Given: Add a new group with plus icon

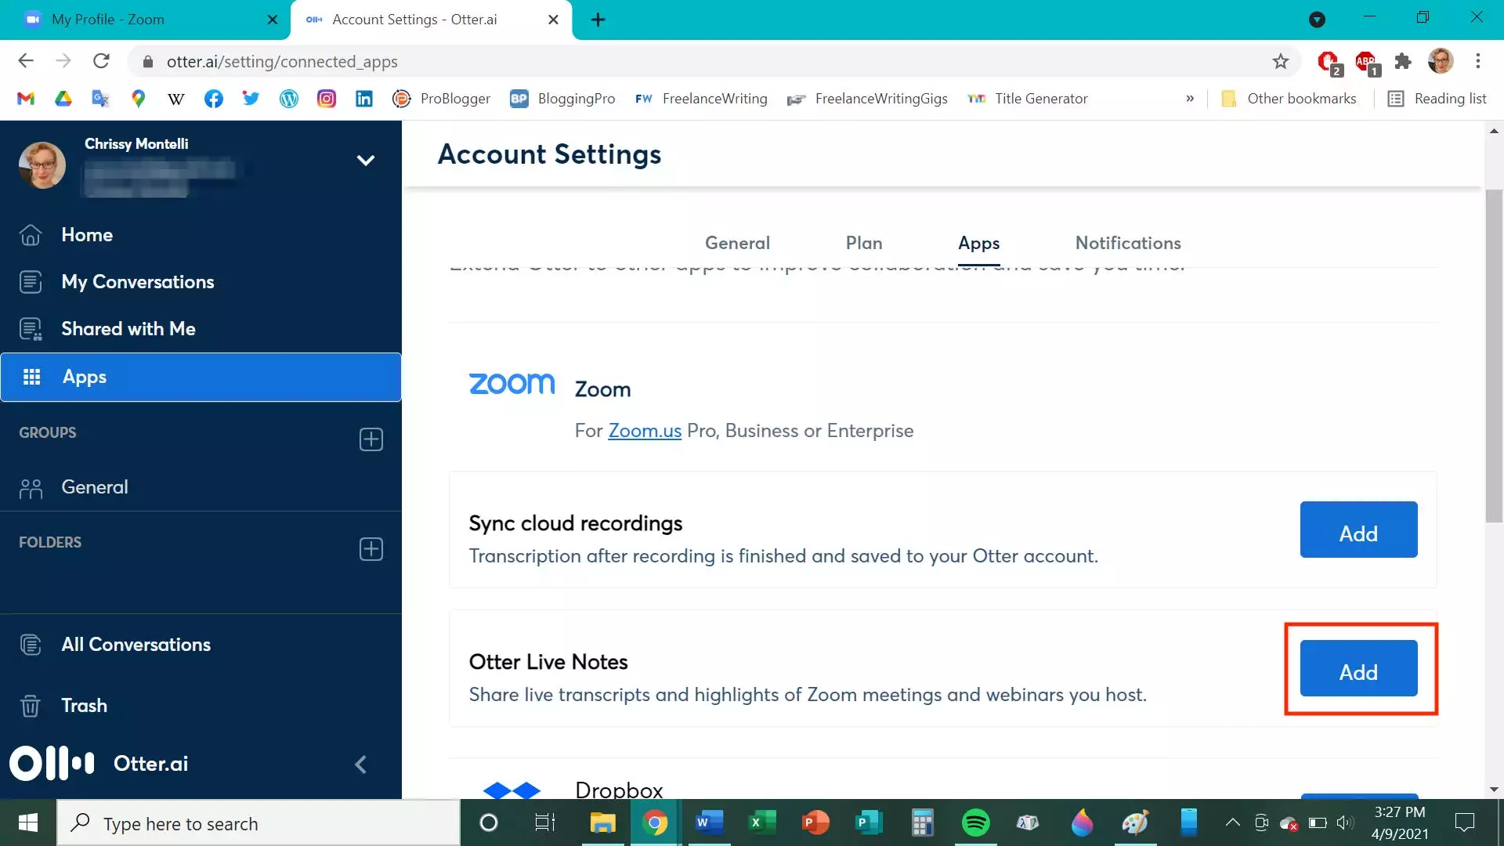Looking at the screenshot, I should pyautogui.click(x=371, y=439).
